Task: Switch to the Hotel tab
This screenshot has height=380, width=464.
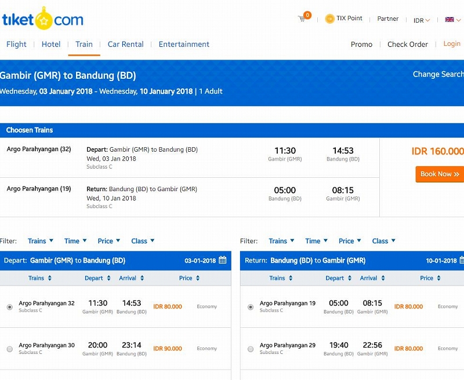Action: [51, 45]
